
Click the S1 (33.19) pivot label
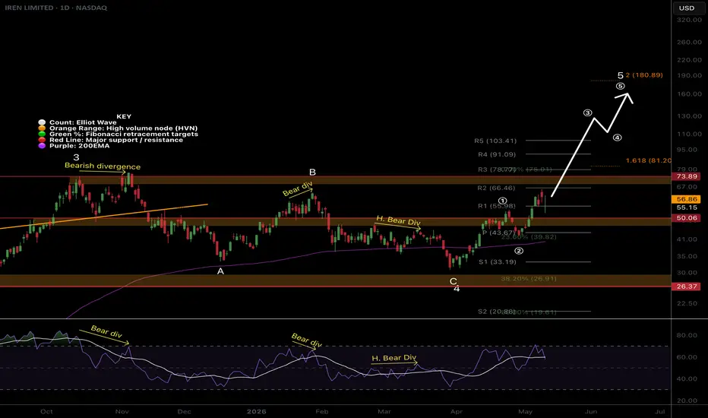(x=497, y=262)
